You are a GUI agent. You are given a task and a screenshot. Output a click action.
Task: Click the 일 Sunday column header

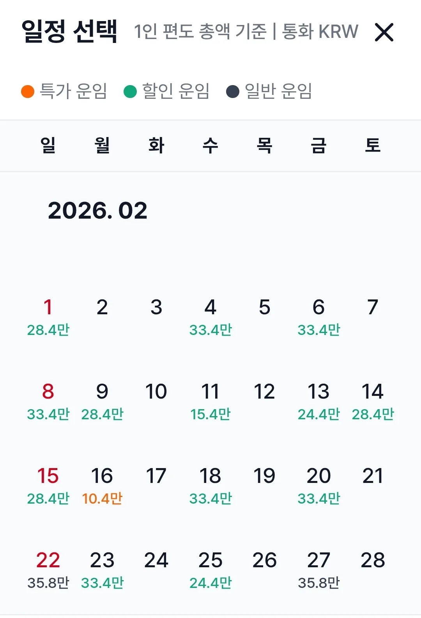[48, 145]
